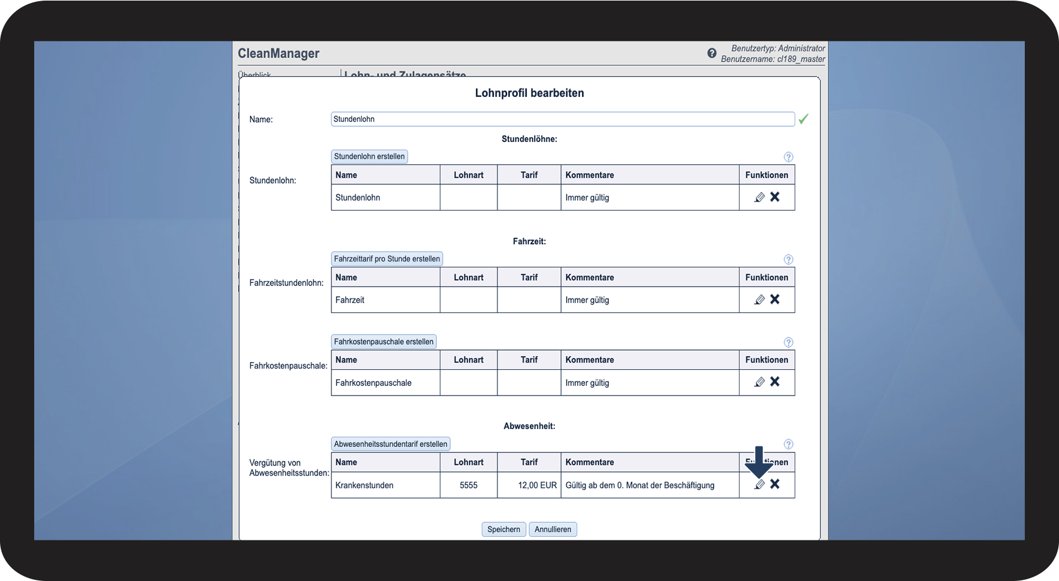Open help for the Stundenlohn table
Screen dimensions: 1059x581
click(x=789, y=157)
